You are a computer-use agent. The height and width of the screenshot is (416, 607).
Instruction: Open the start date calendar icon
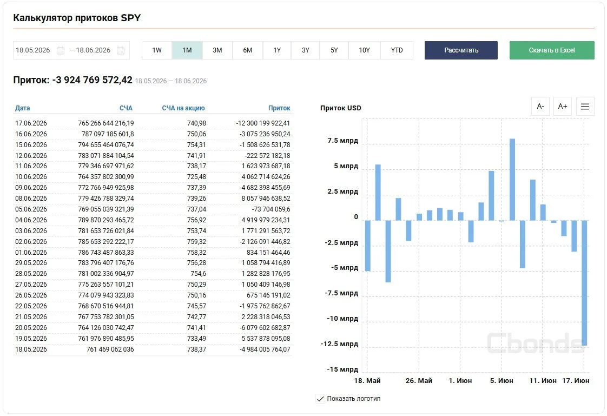tap(61, 50)
